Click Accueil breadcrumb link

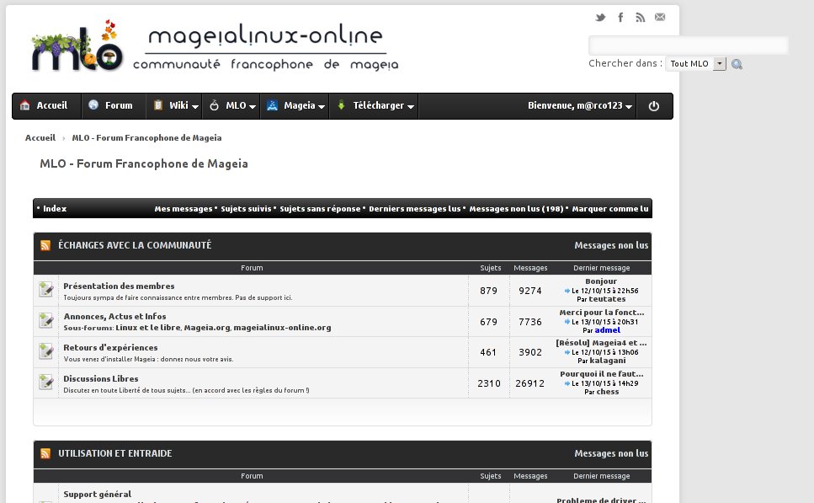click(x=40, y=137)
